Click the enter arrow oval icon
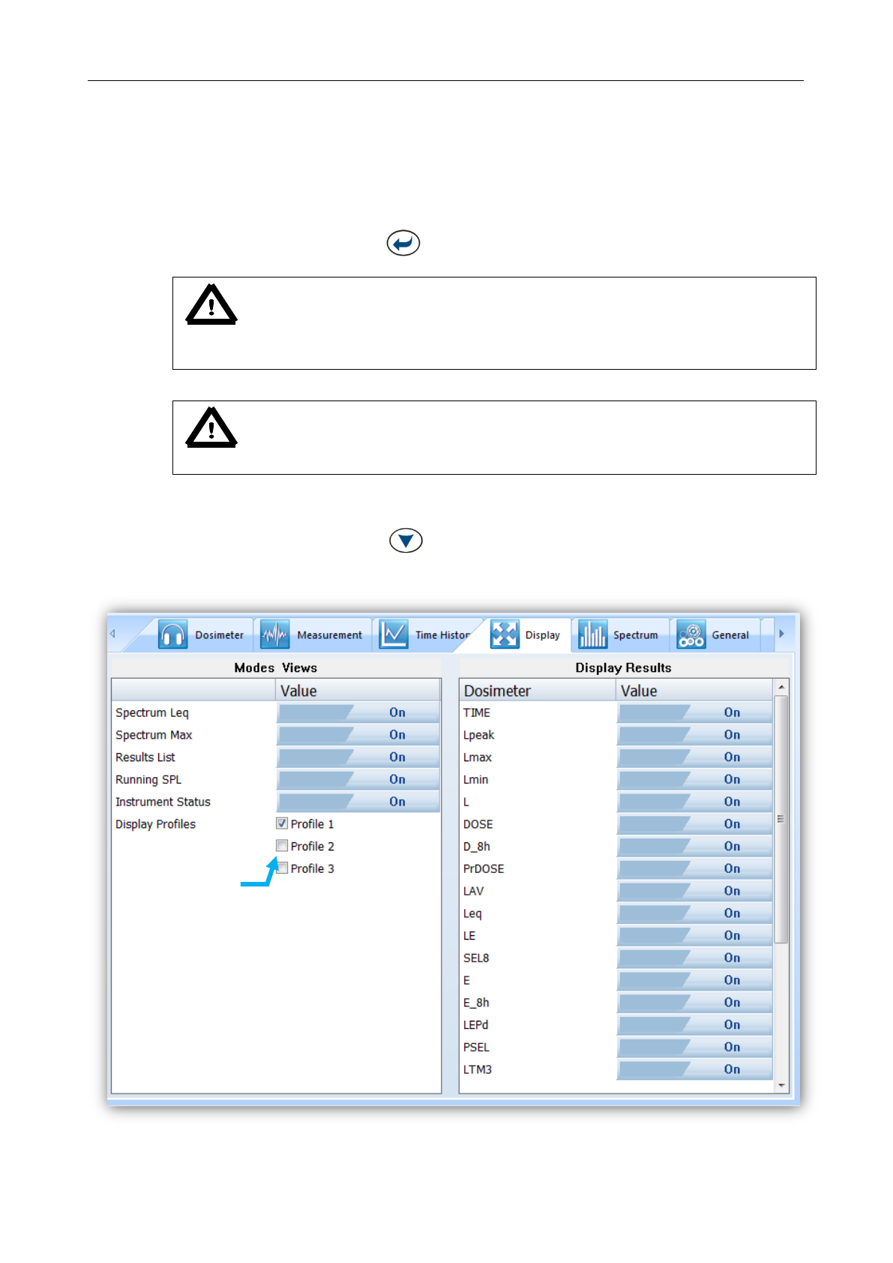The image size is (893, 1263). point(403,243)
